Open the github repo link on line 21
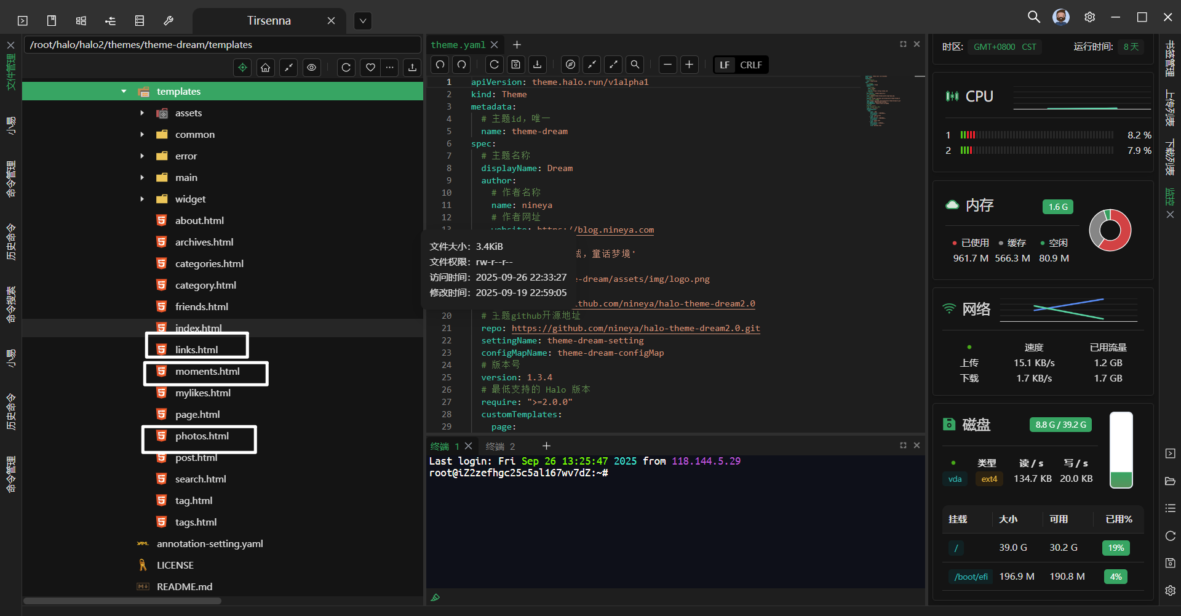 635,329
